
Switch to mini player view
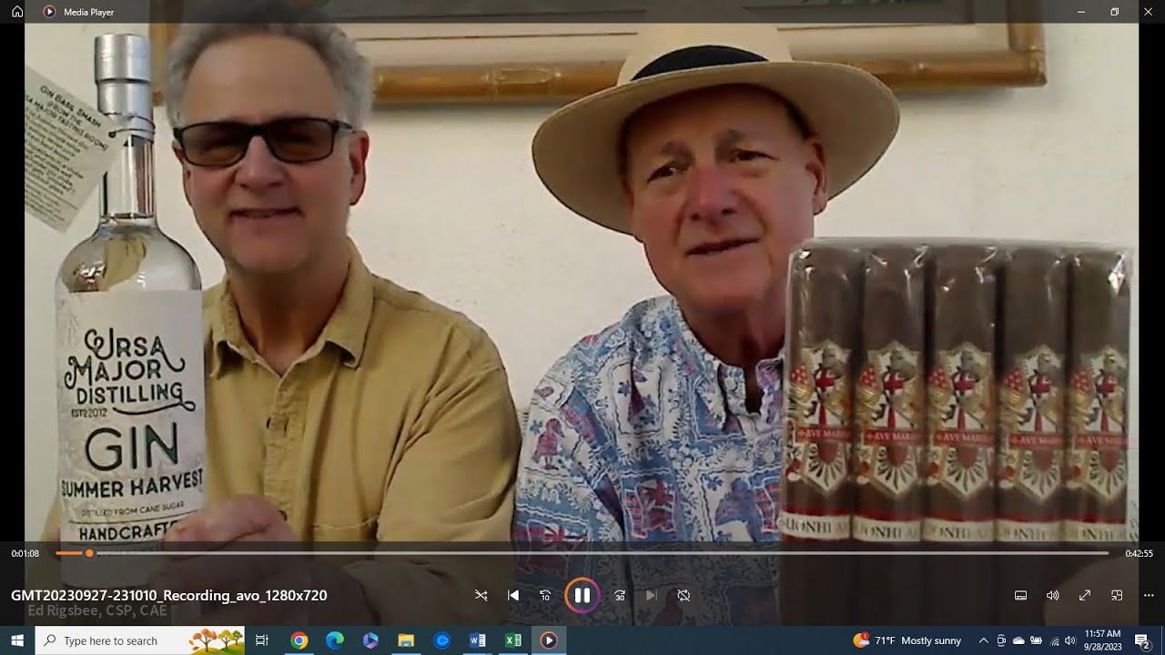tap(1117, 596)
